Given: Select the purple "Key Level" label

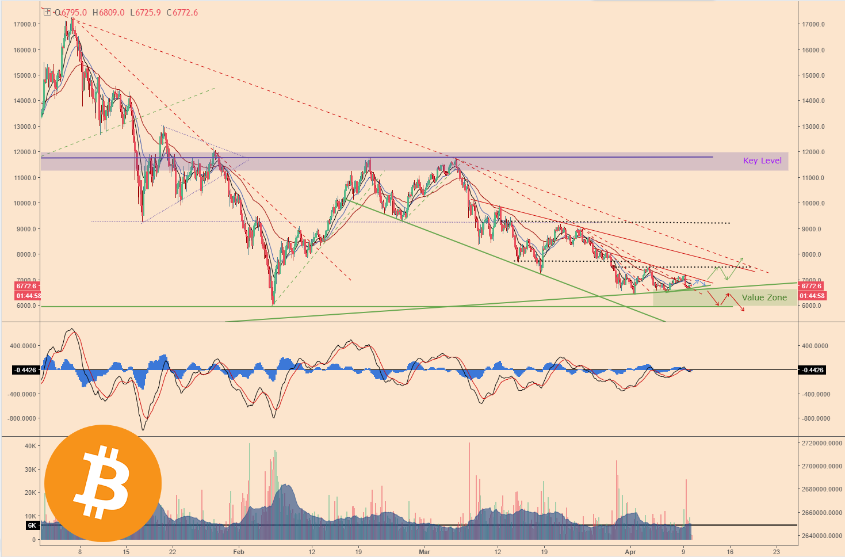Looking at the screenshot, I should tap(762, 161).
